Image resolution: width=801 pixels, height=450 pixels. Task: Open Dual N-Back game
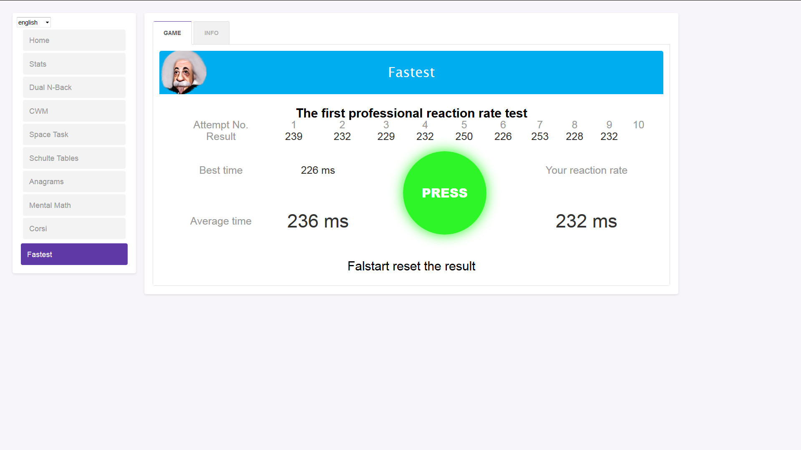pyautogui.click(x=74, y=87)
